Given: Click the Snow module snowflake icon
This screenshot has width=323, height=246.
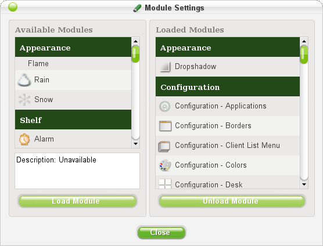Looking at the screenshot, I should click(24, 100).
